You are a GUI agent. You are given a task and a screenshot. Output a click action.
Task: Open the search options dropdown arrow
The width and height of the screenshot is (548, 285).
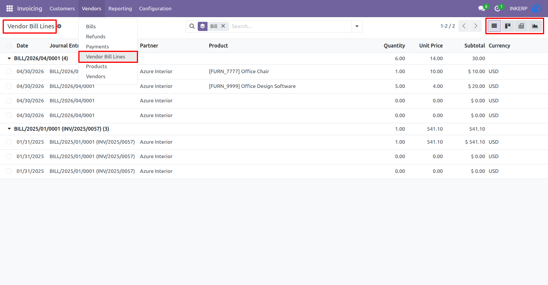point(357,26)
